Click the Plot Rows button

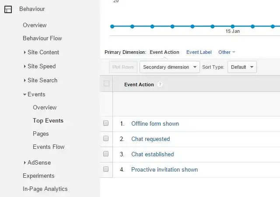tap(123, 67)
